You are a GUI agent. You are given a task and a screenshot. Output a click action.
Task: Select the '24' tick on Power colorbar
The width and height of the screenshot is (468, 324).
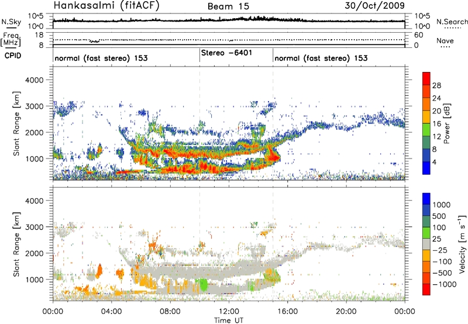pyautogui.click(x=436, y=98)
